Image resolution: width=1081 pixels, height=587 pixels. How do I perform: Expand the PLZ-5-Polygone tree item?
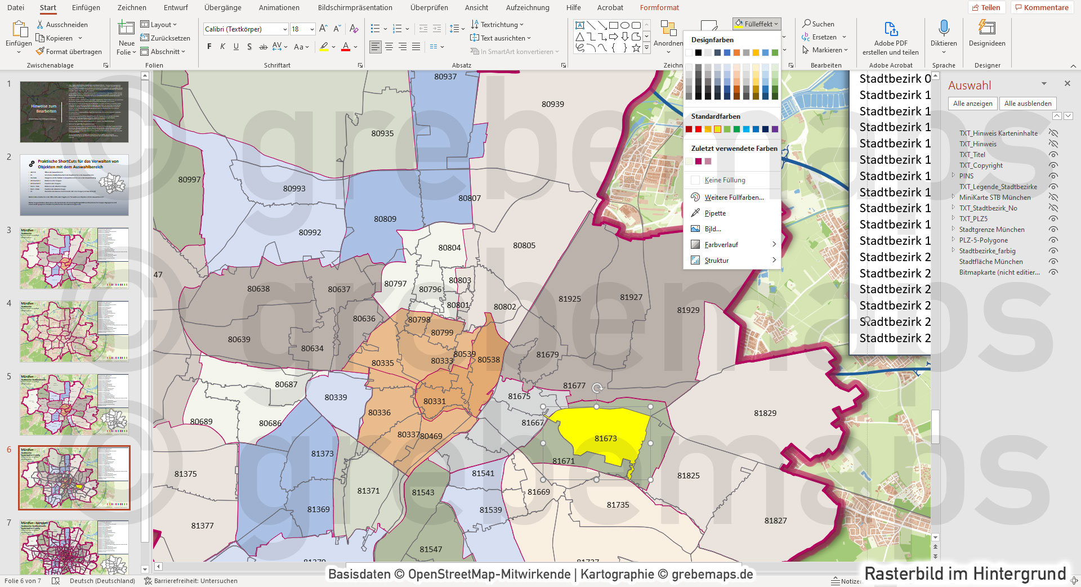coord(952,240)
